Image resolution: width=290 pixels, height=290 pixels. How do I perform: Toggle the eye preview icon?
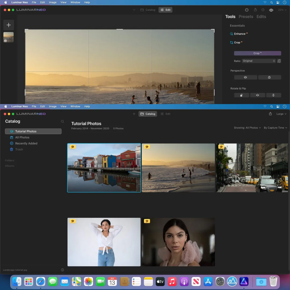271,10
